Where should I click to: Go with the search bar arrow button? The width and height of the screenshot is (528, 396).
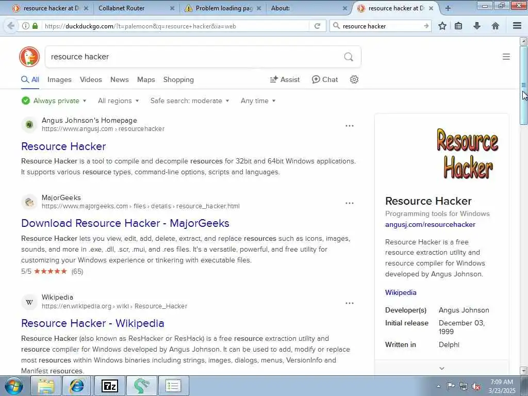coord(426,26)
